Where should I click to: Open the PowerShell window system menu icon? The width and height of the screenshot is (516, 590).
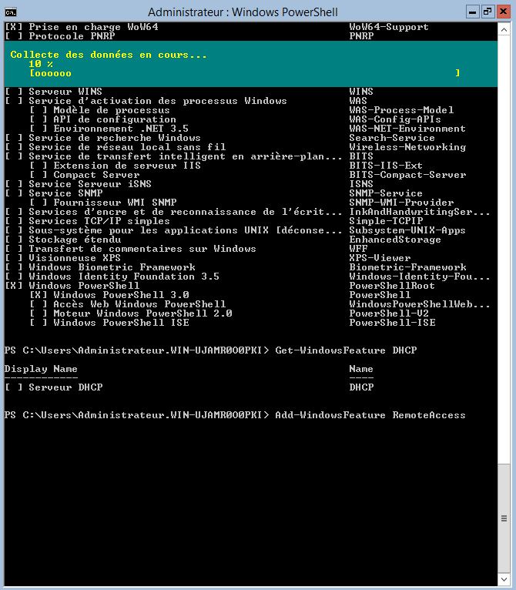click(x=11, y=12)
